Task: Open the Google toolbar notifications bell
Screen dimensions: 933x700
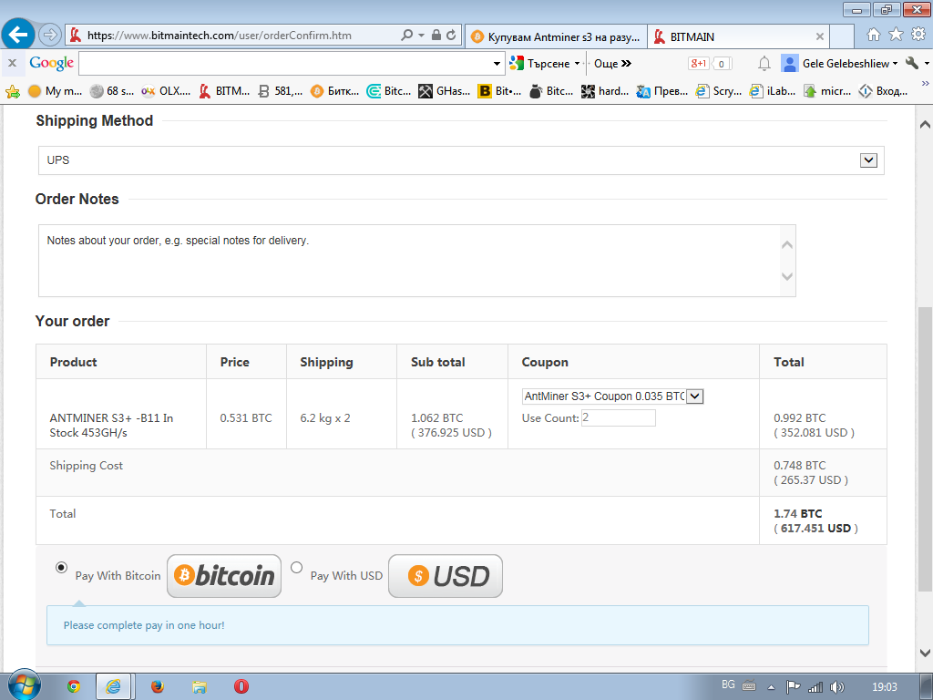Action: [764, 63]
